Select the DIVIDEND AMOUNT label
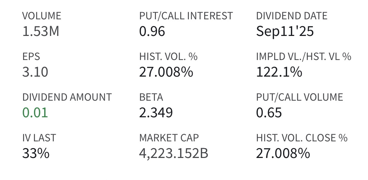The image size is (368, 180). coord(67,97)
